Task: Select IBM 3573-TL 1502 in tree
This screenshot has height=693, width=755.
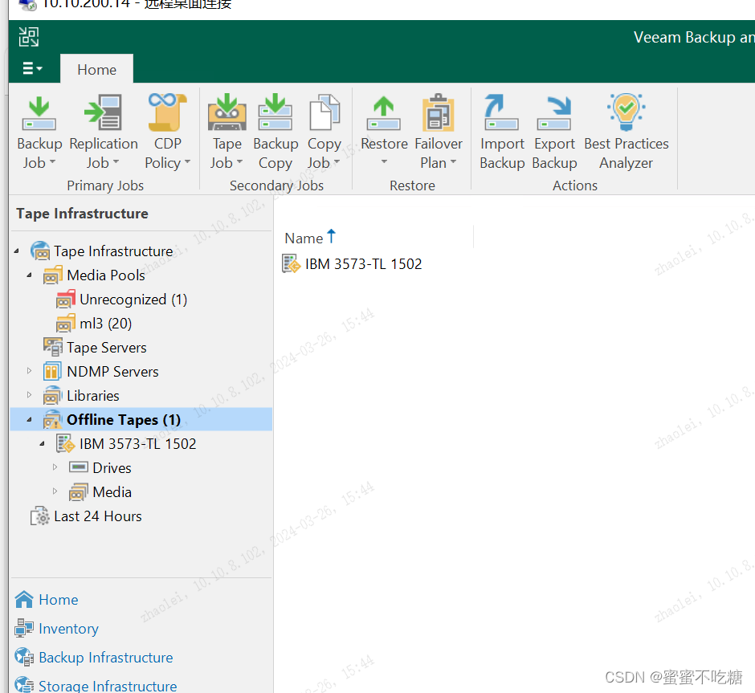Action: click(x=137, y=444)
